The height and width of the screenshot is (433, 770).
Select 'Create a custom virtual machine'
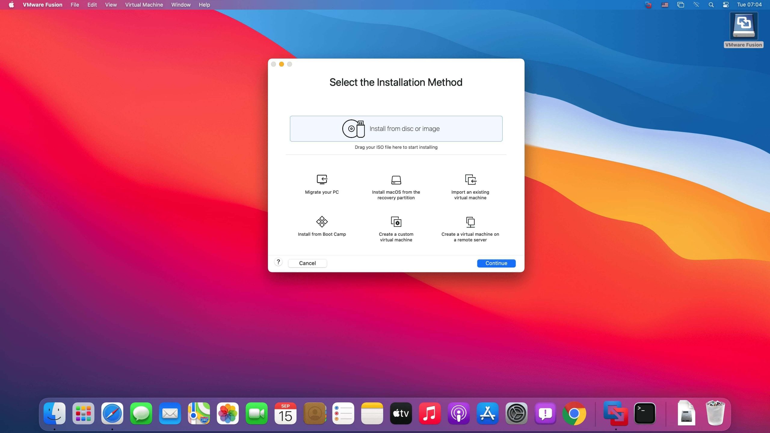tap(396, 227)
